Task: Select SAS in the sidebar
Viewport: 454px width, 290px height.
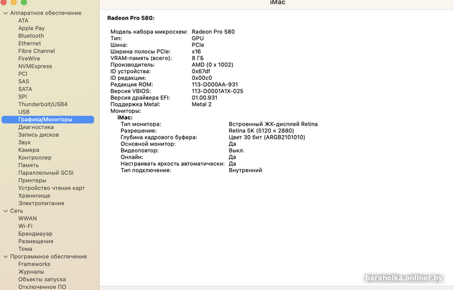Action: tap(24, 82)
